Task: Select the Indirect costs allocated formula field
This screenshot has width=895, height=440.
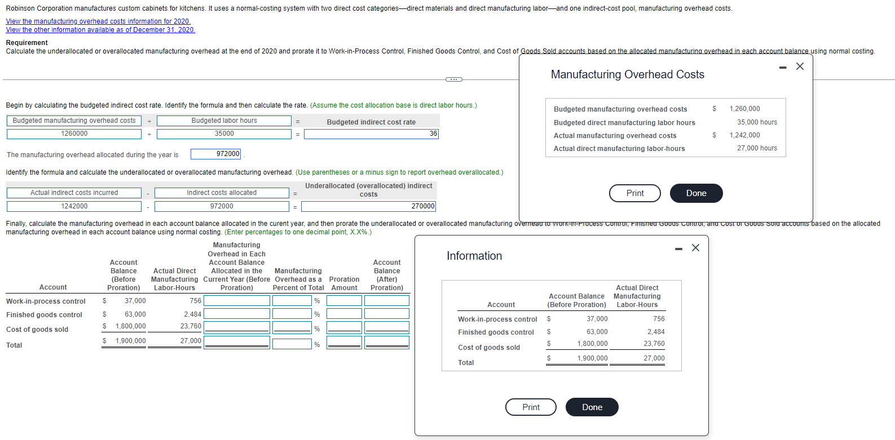Action: [x=222, y=193]
